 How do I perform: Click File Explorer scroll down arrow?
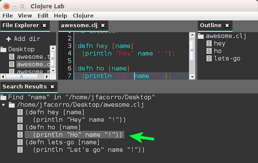(x=53, y=71)
